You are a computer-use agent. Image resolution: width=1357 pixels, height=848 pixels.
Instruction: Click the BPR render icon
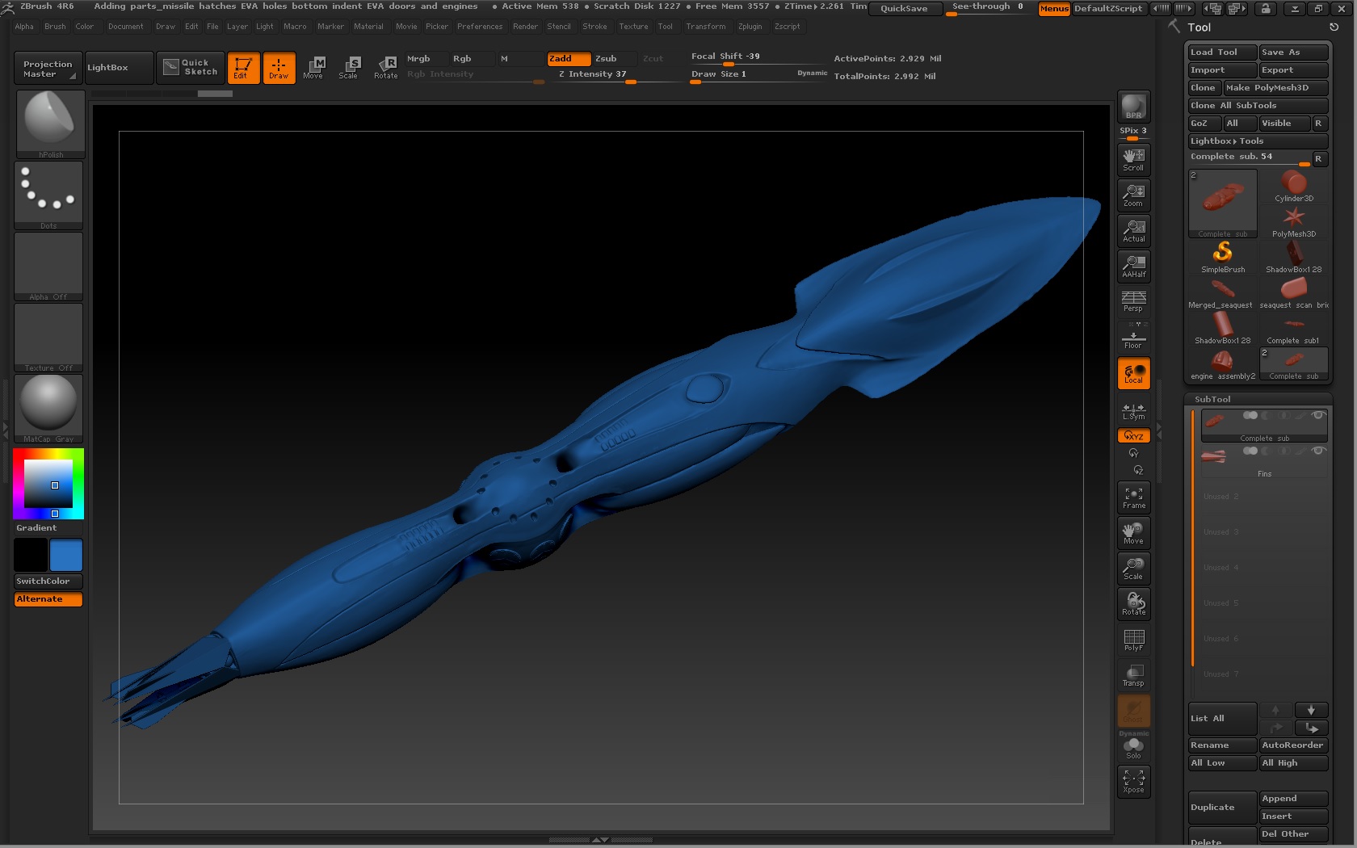click(1132, 106)
